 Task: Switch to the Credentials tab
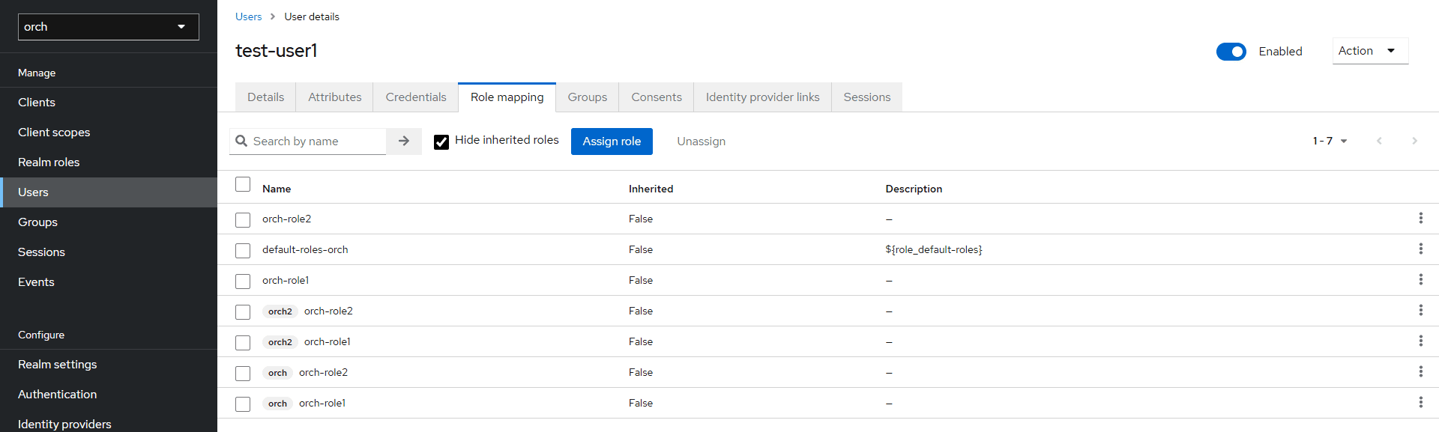[415, 97]
